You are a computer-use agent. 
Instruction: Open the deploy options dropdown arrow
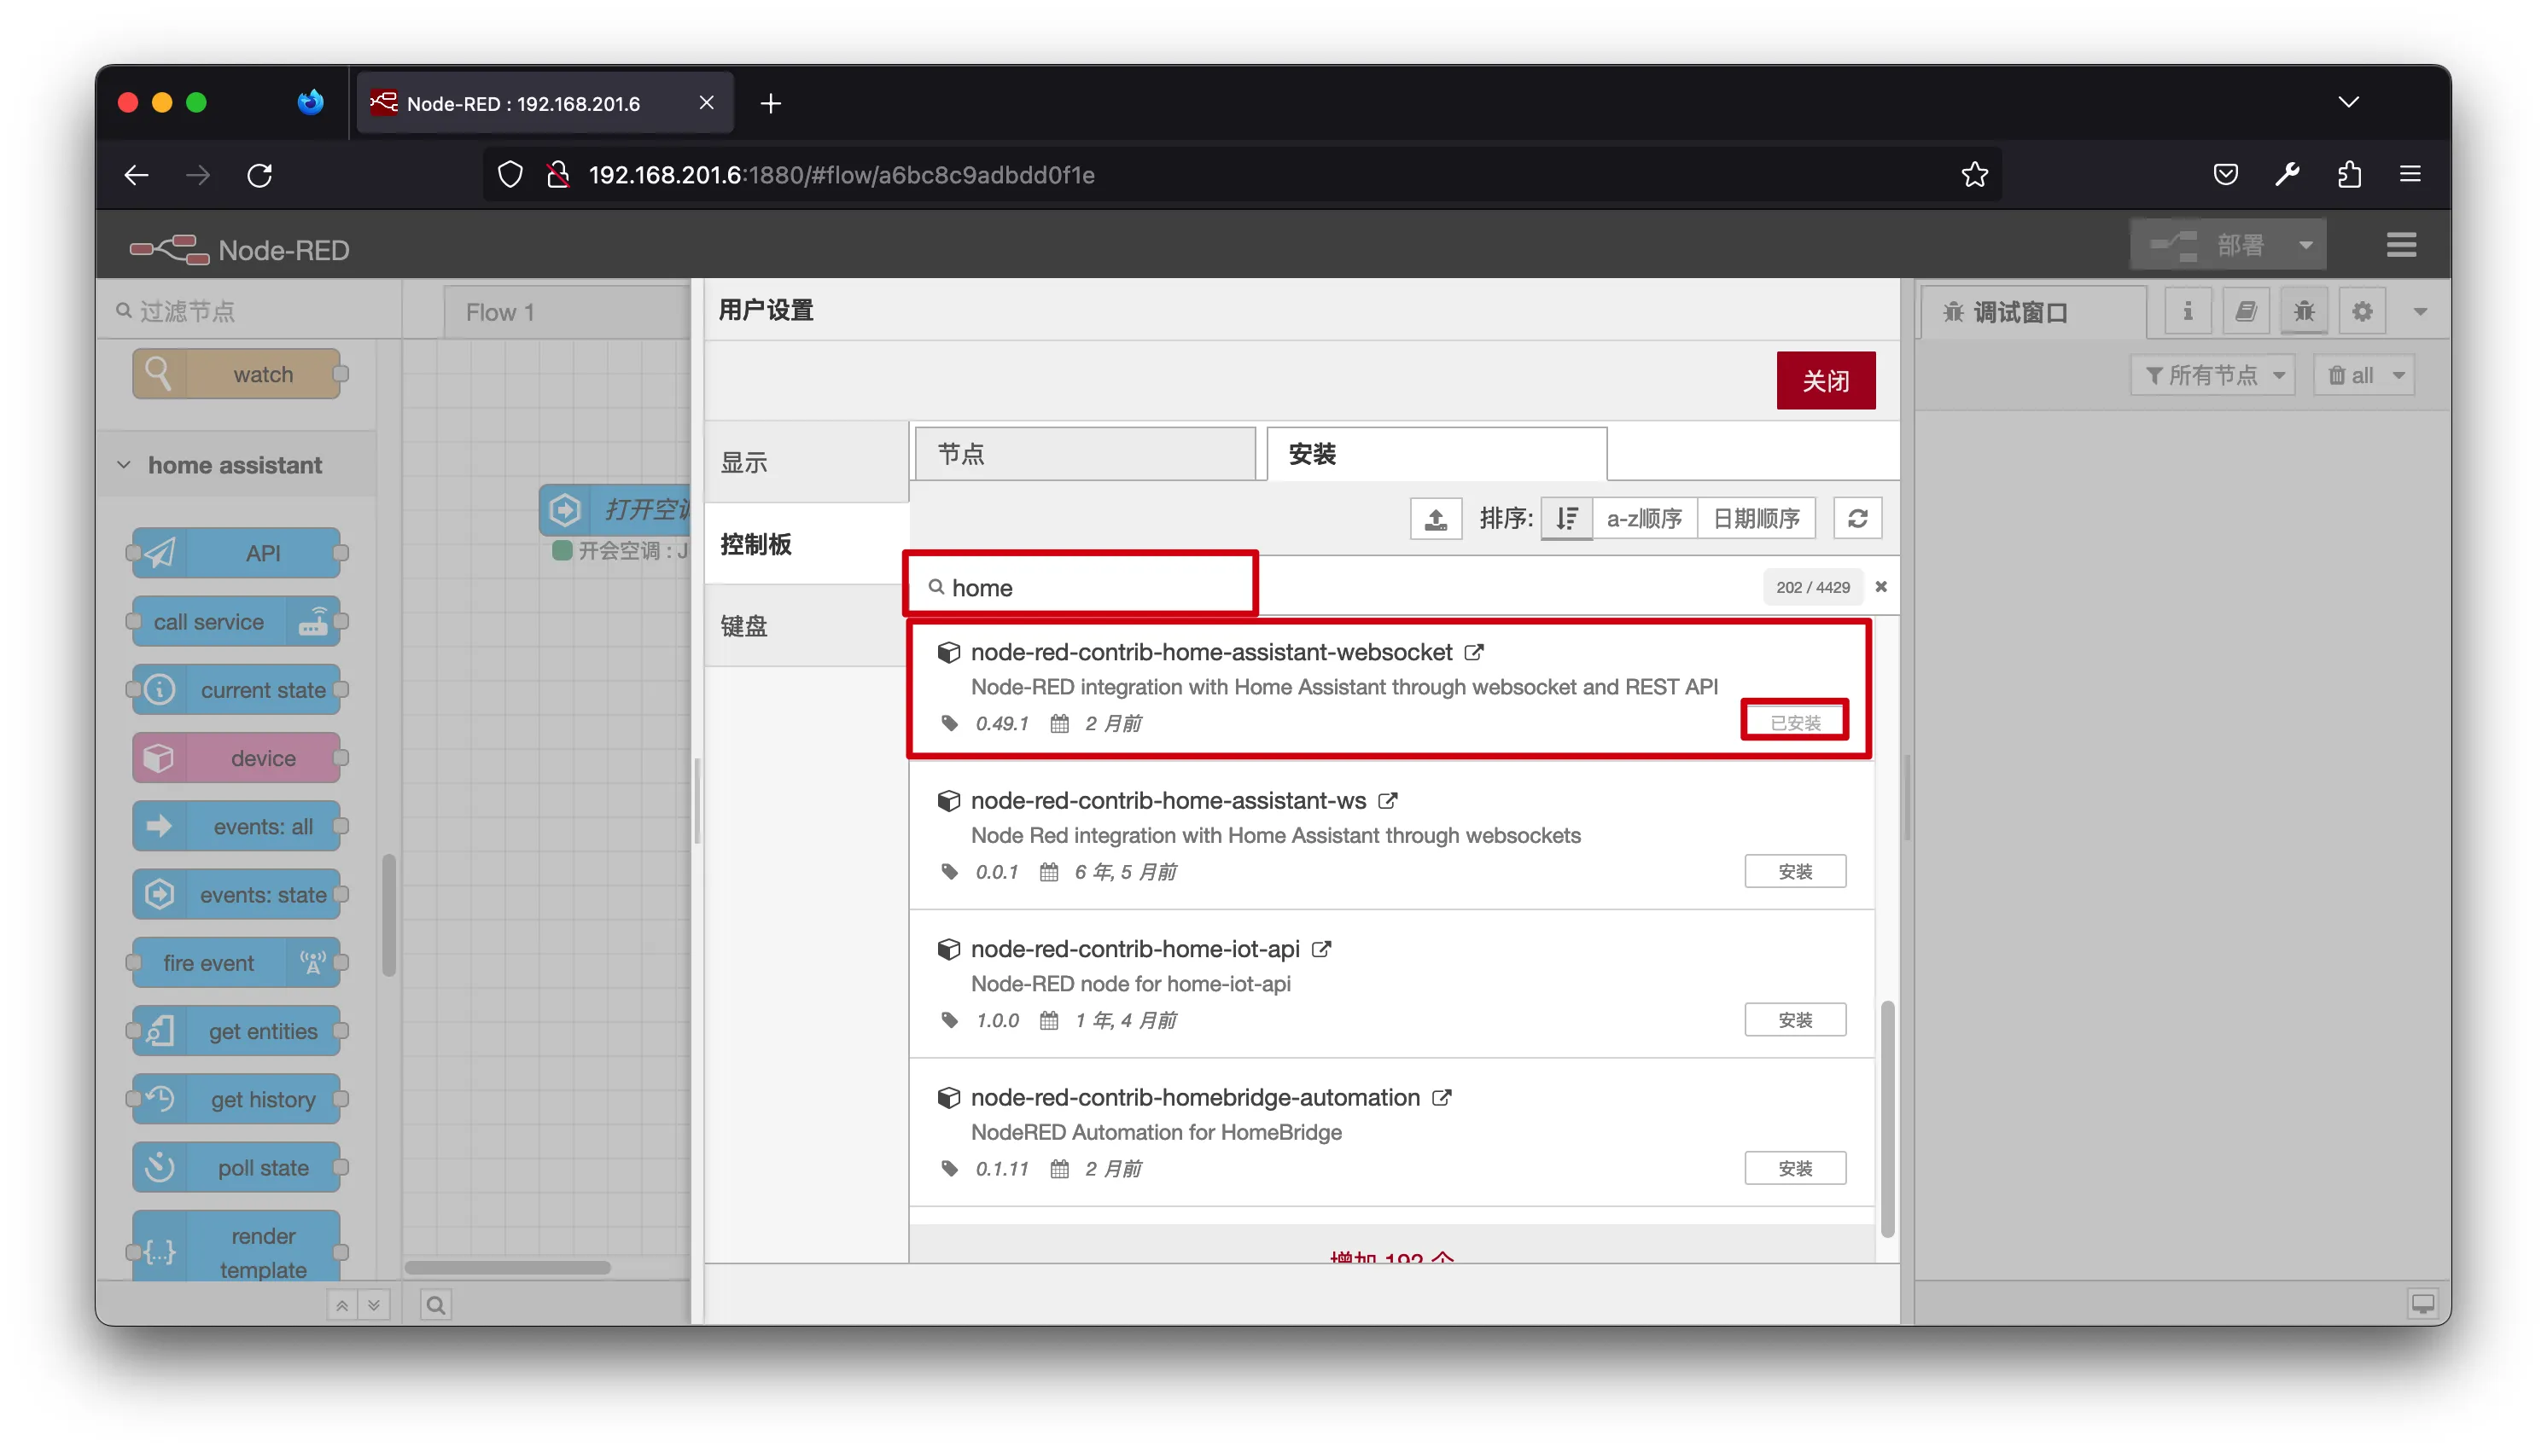pos(2305,246)
